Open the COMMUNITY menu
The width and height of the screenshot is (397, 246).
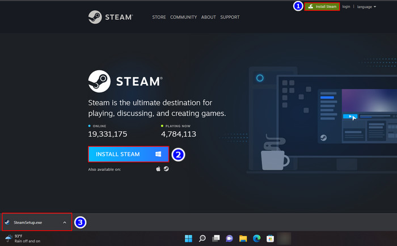tap(183, 17)
